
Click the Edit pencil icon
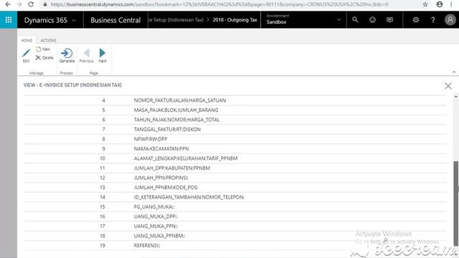click(x=26, y=53)
